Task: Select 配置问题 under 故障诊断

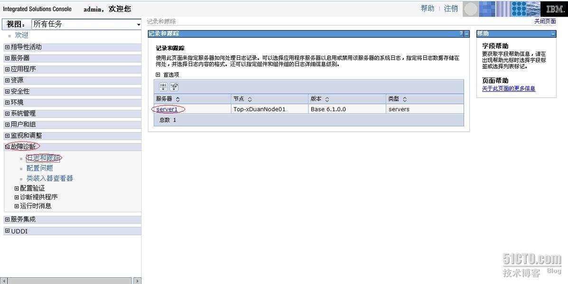Action: [x=39, y=168]
